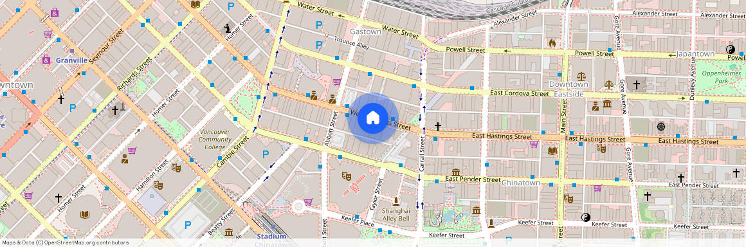
Task: Click the fire station flame icon
Action: (x=552, y=43)
